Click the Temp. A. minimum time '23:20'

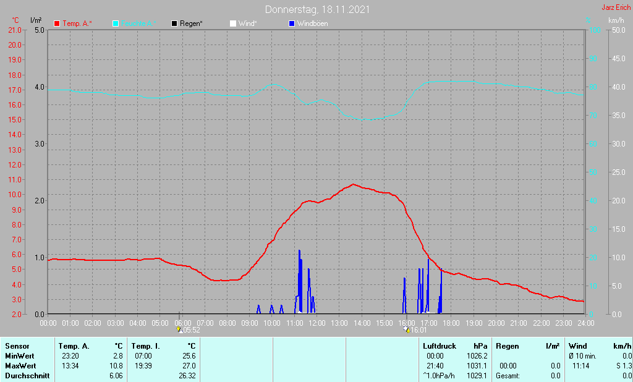click(x=70, y=356)
